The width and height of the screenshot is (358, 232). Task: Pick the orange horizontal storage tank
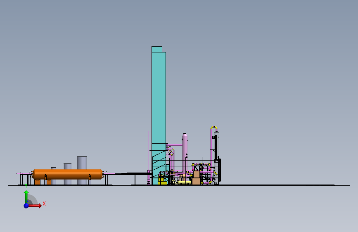tap(68, 174)
